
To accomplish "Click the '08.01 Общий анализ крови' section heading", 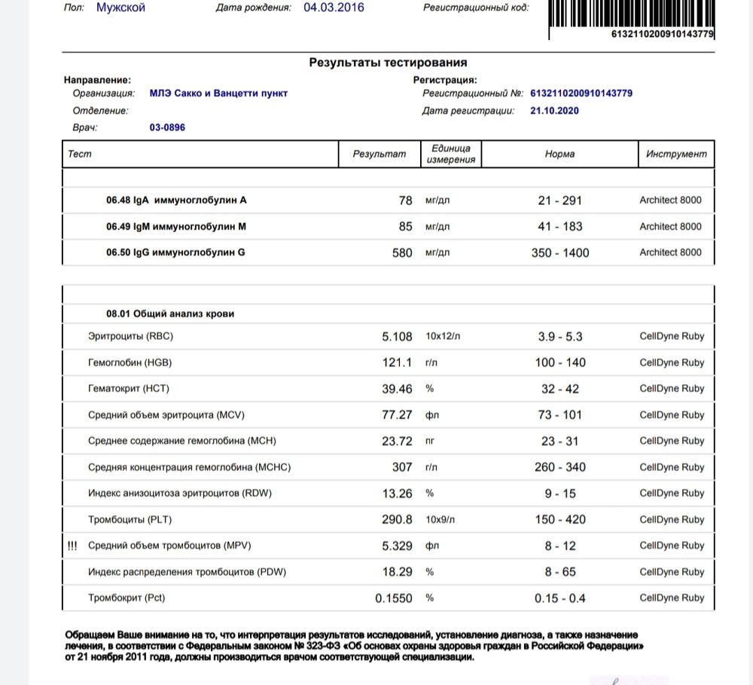I will pyautogui.click(x=170, y=313).
